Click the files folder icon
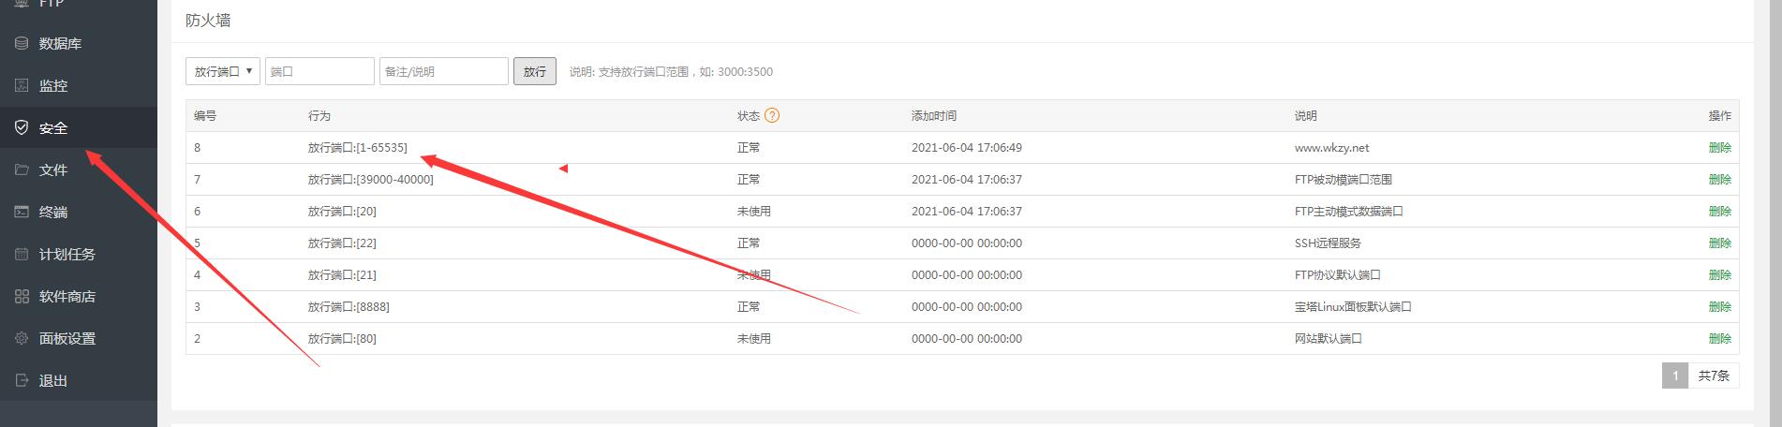The width and height of the screenshot is (1782, 427). 22,170
